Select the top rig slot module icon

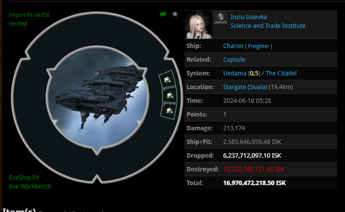(x=167, y=79)
